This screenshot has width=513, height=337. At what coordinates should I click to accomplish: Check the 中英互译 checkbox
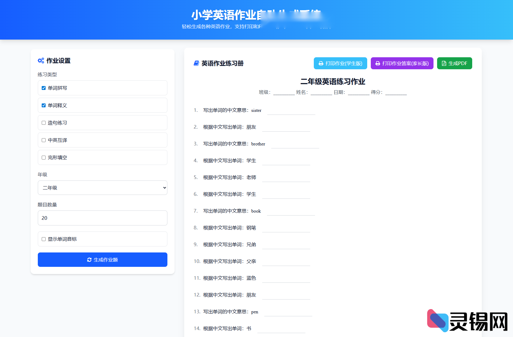click(x=43, y=140)
